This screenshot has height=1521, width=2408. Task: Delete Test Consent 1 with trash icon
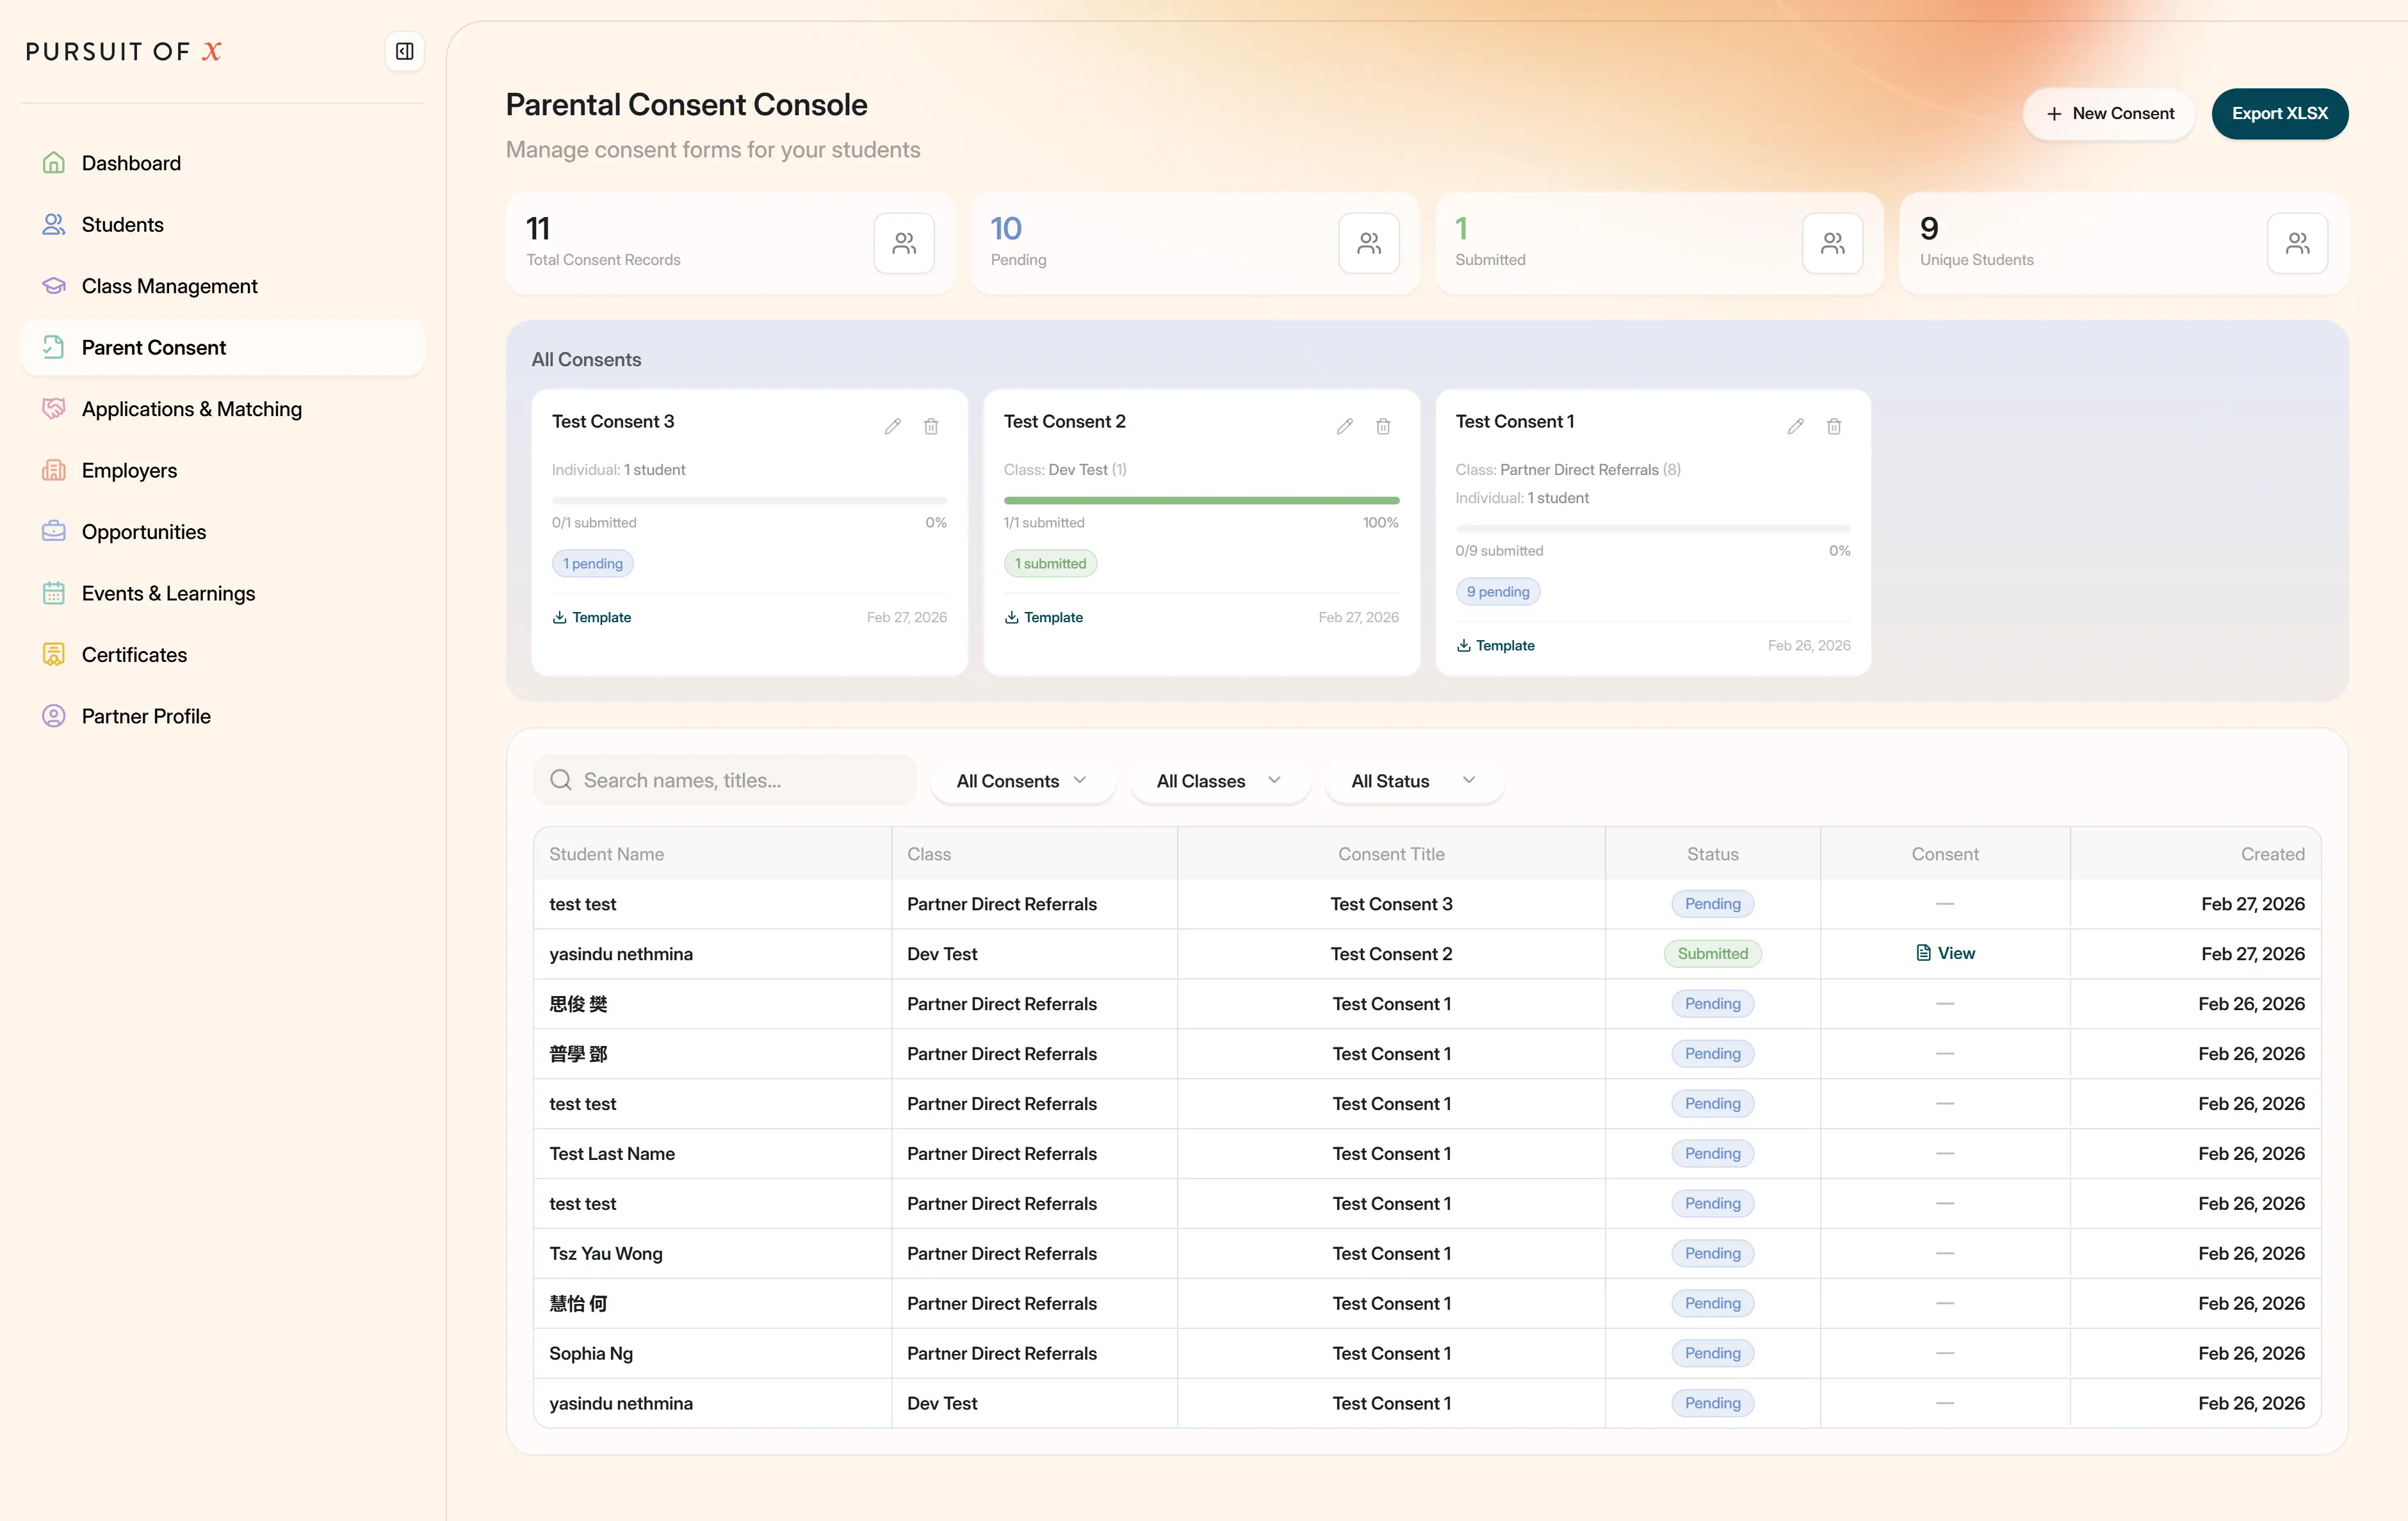1834,427
